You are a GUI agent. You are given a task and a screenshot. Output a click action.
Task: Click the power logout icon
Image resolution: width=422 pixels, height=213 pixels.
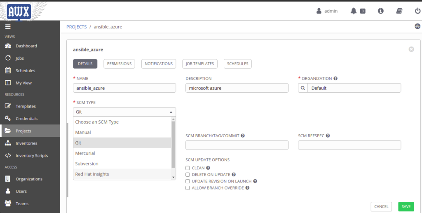point(418,11)
